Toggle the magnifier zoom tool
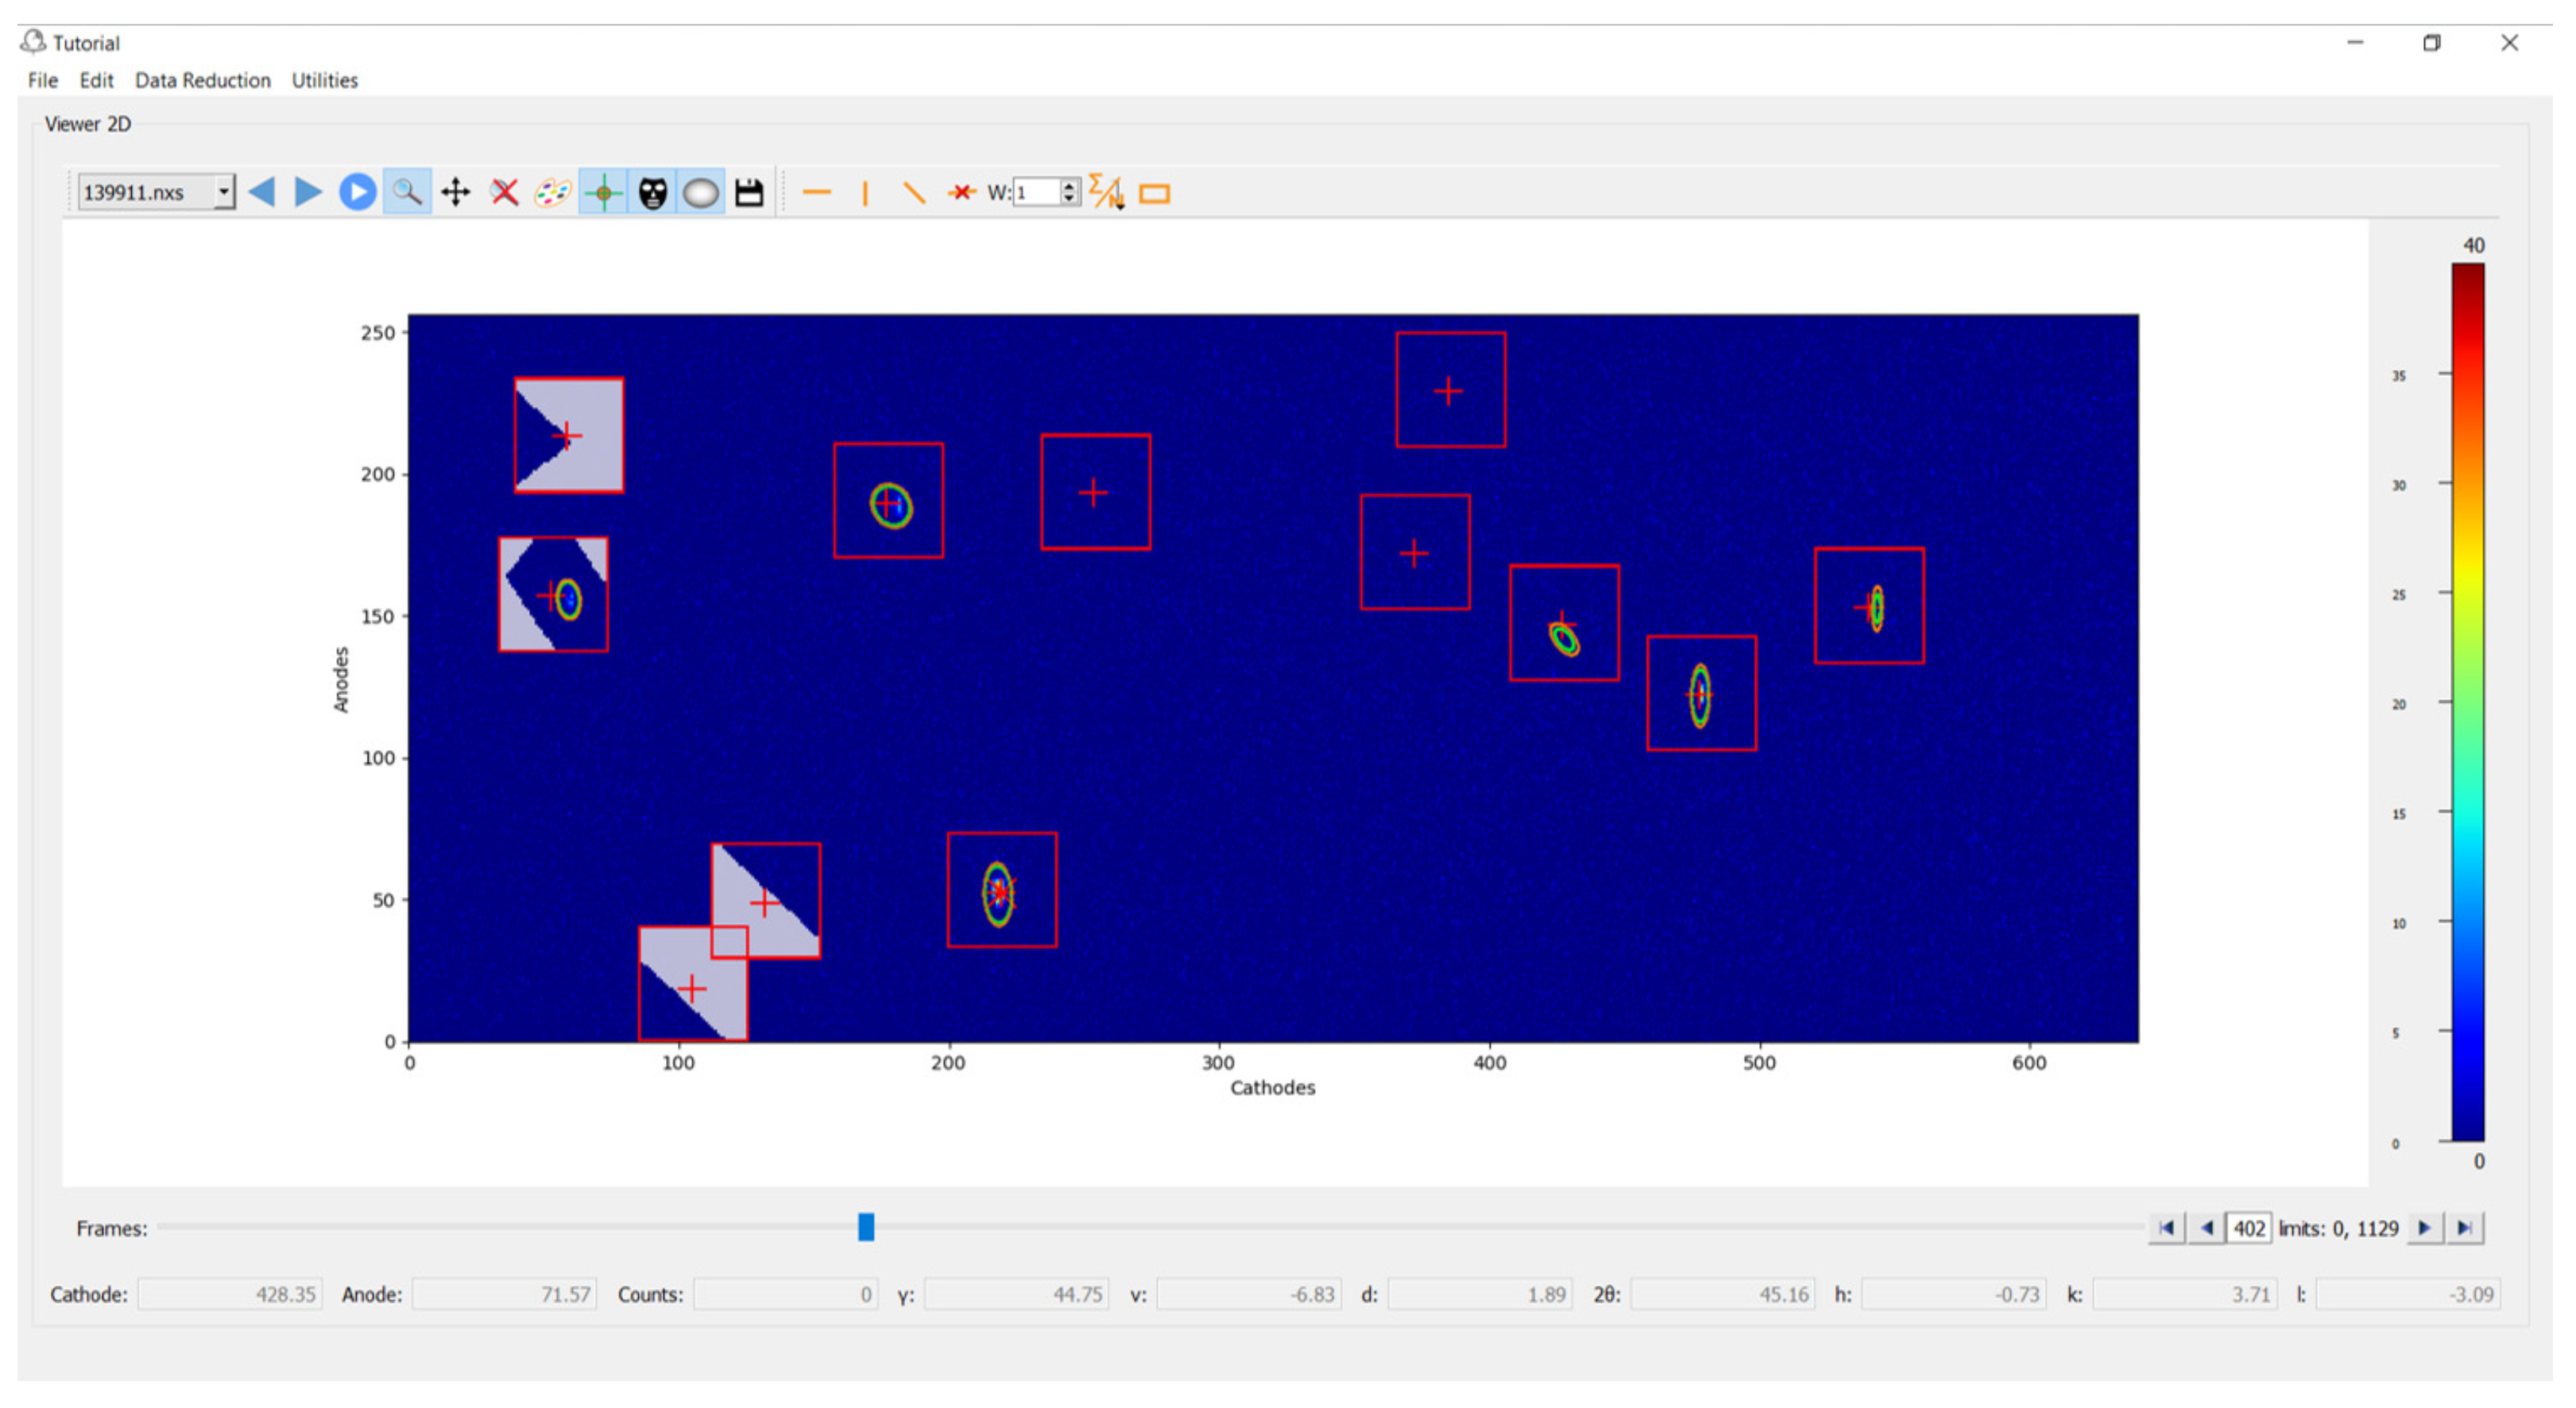The width and height of the screenshot is (2576, 1408). point(406,192)
